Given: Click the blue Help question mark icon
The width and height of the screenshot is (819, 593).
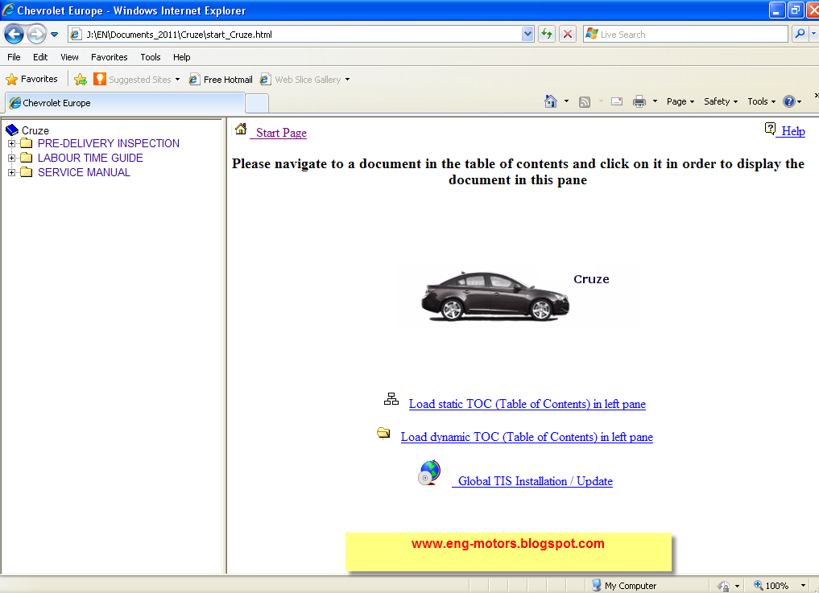Looking at the screenshot, I should (788, 101).
